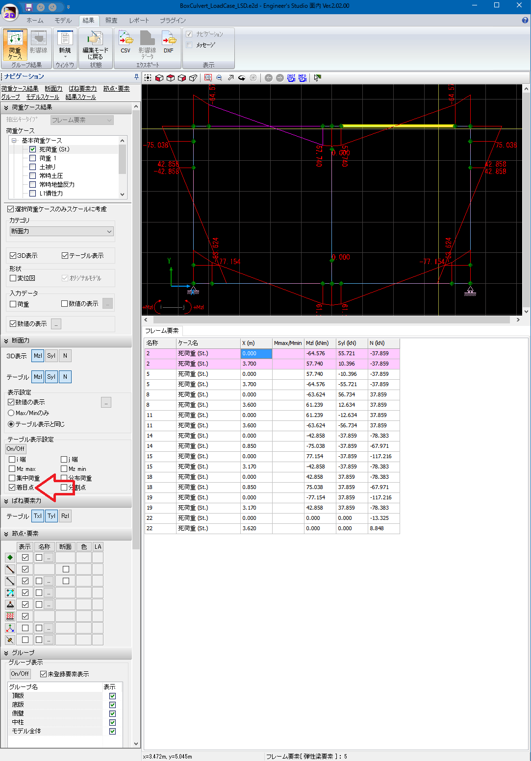Check the 常時土圧 load case
This screenshot has width=531, height=761.
[x=33, y=176]
